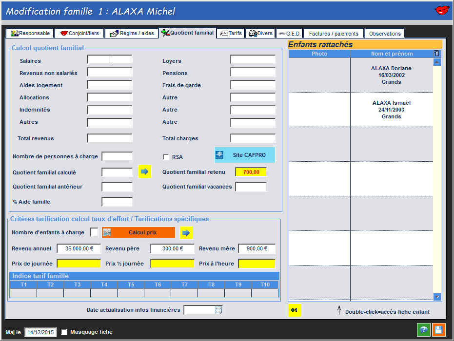This screenshot has width=454, height=341.
Task: Click the yellow Prix de journée field
Action: [79, 264]
